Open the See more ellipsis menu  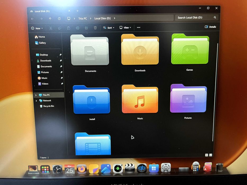139,27
